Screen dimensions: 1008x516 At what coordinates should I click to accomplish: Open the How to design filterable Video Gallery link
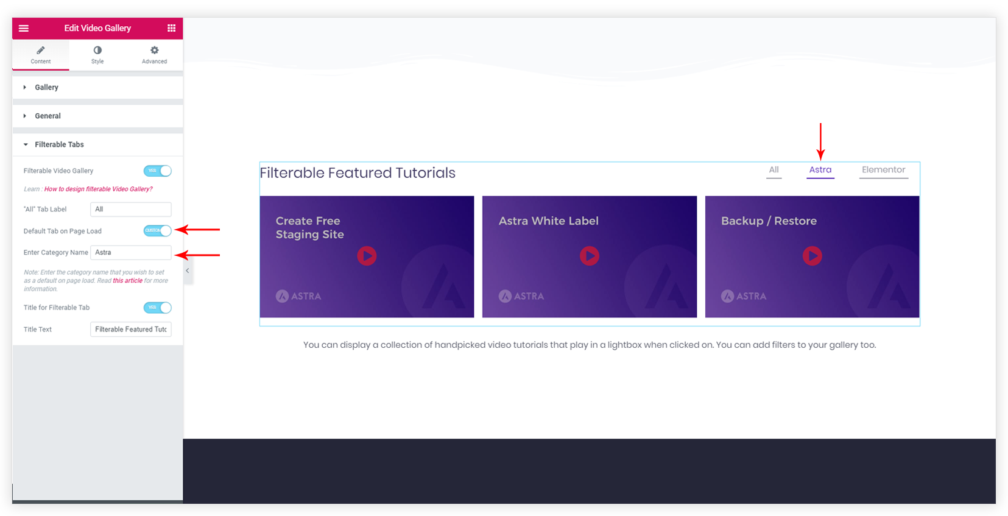(99, 189)
